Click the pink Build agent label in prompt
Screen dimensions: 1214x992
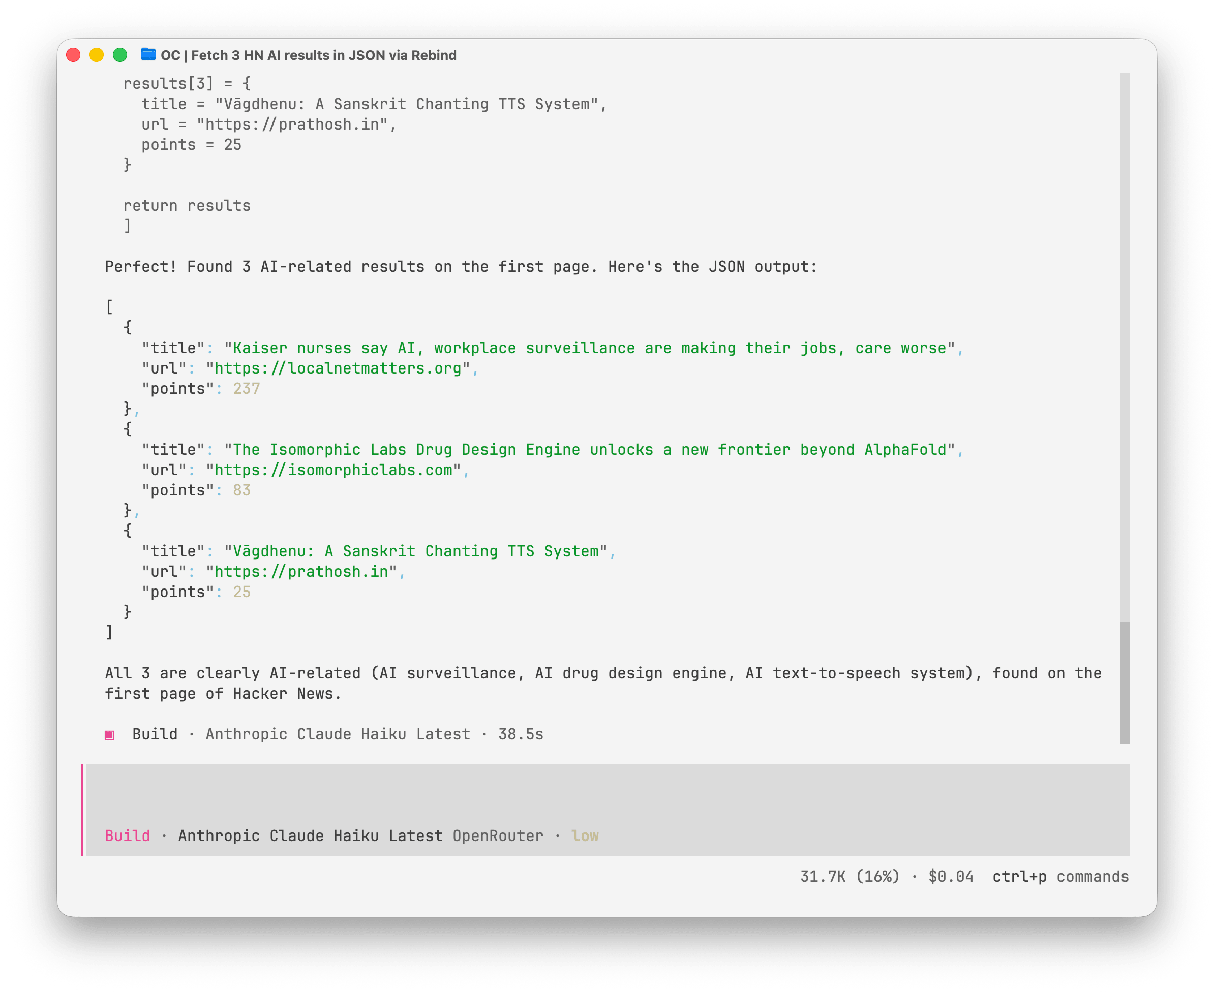pos(128,836)
